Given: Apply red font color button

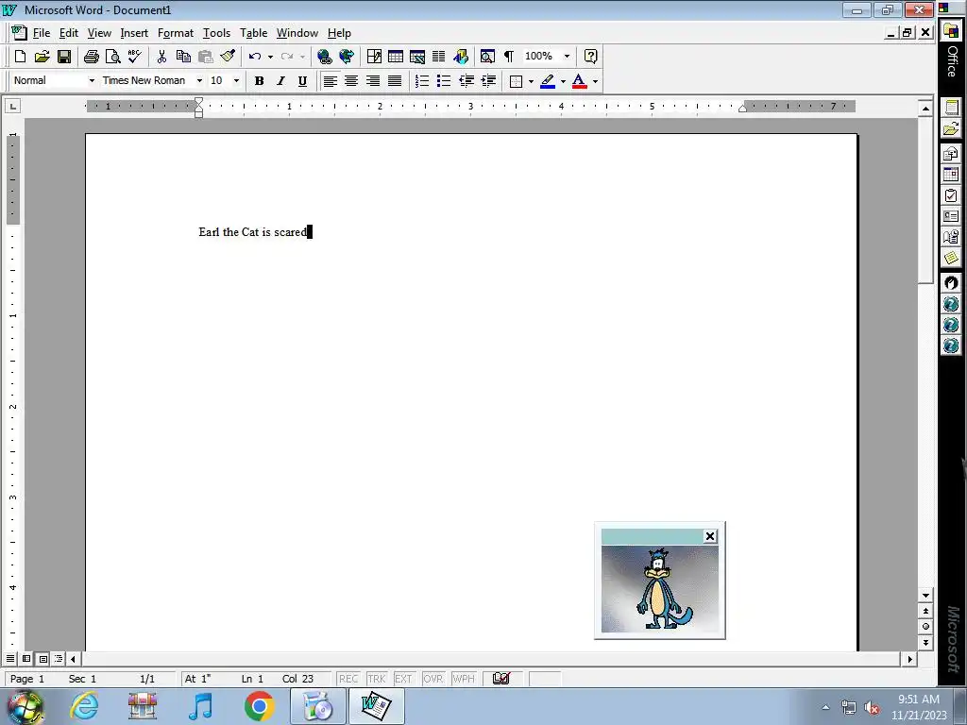Looking at the screenshot, I should point(579,81).
